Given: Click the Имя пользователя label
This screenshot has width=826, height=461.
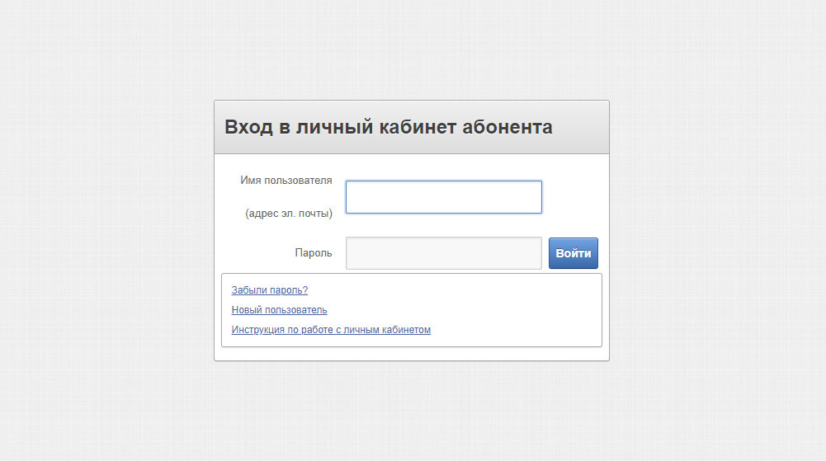Looking at the screenshot, I should [286, 181].
